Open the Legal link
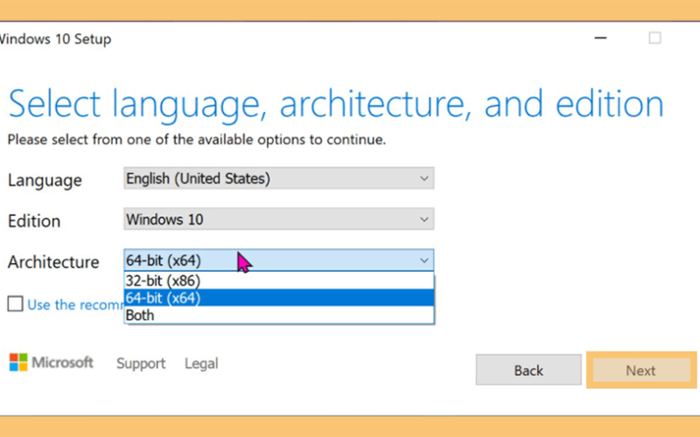The height and width of the screenshot is (437, 700). [201, 364]
